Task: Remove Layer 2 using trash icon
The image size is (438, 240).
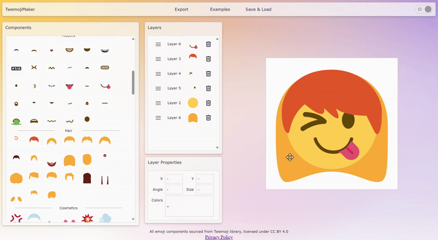Action: point(208,103)
